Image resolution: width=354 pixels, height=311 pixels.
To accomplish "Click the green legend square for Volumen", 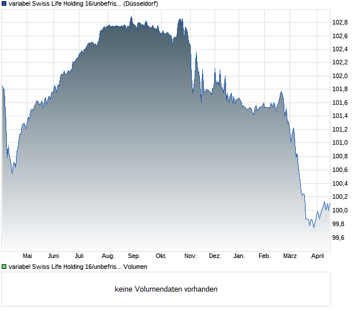I will point(4,267).
